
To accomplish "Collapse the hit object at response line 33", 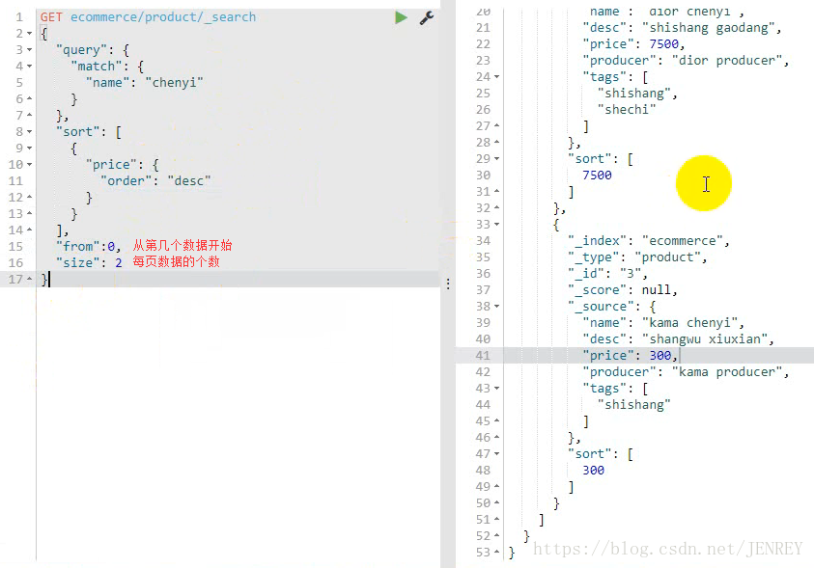I will click(x=497, y=225).
